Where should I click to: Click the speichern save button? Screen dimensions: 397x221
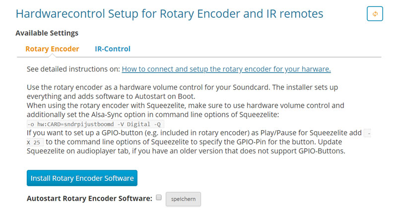183,199
